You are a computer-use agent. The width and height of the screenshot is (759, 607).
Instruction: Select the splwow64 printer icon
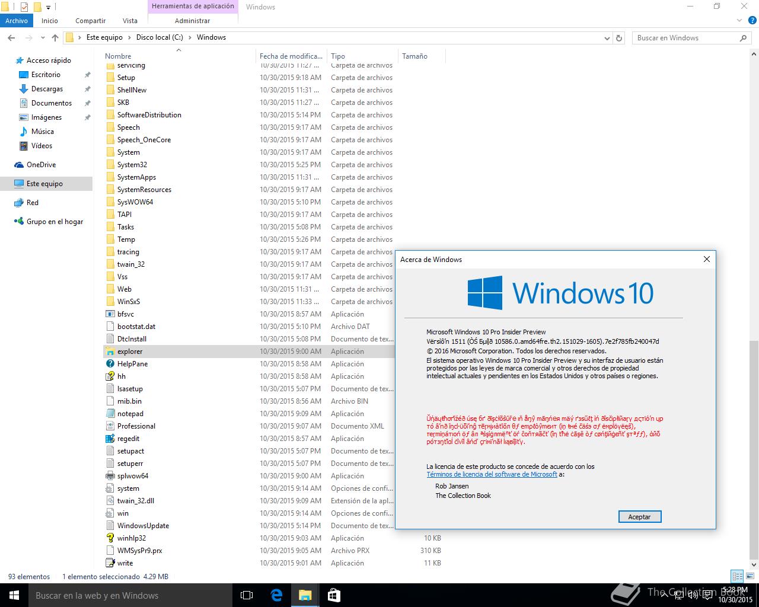(110, 476)
